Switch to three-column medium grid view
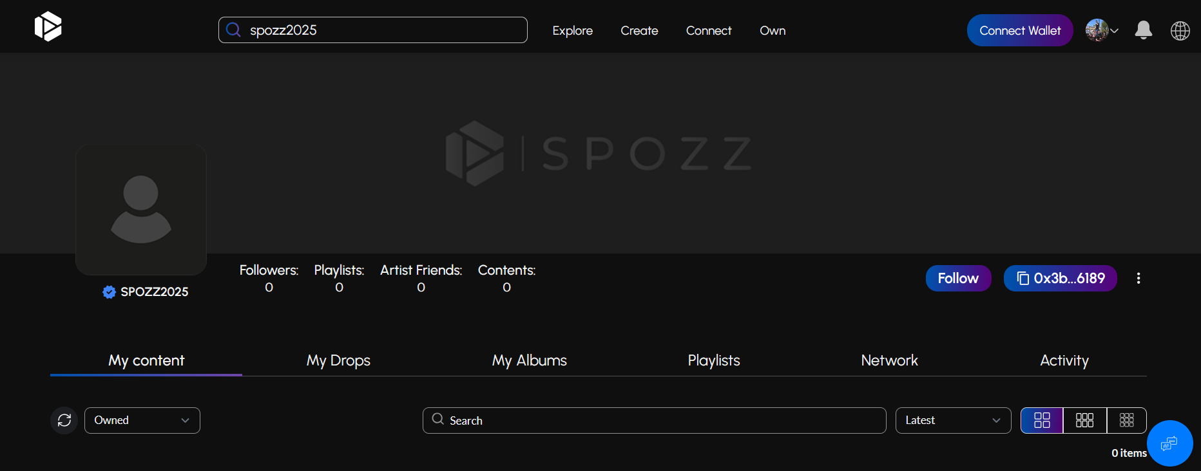1201x471 pixels. pyautogui.click(x=1085, y=420)
